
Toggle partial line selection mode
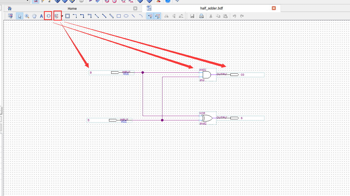150,16
